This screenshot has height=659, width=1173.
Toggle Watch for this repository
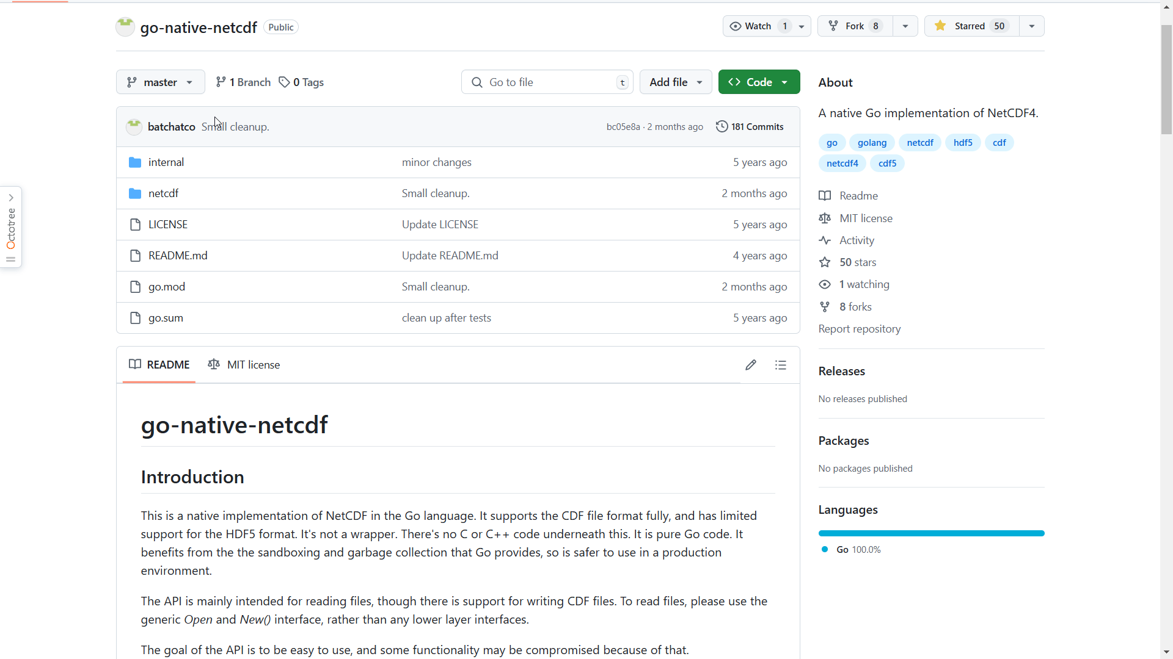tap(758, 26)
